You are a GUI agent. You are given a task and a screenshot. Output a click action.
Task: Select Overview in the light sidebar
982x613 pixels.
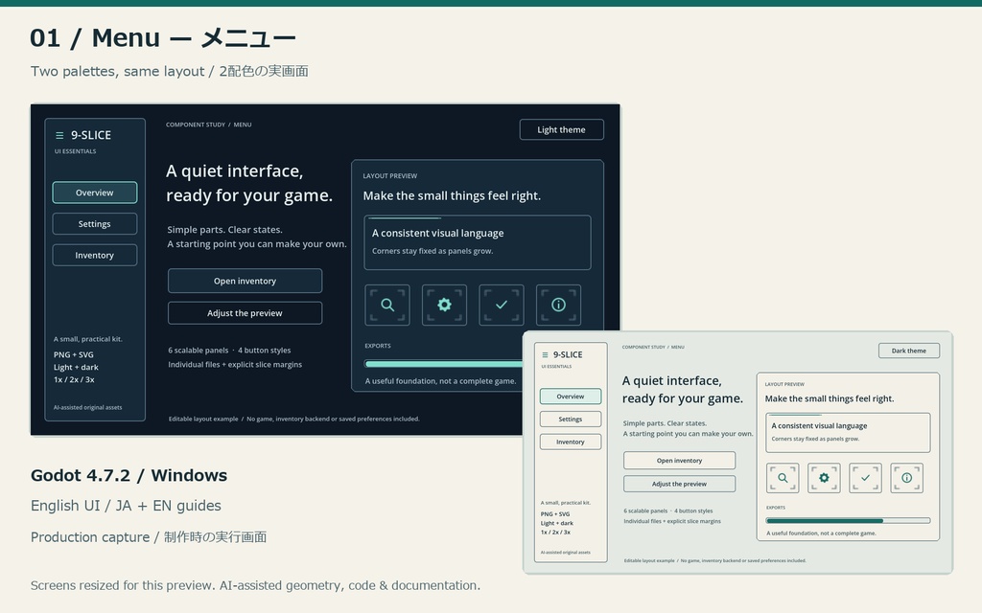tap(571, 397)
